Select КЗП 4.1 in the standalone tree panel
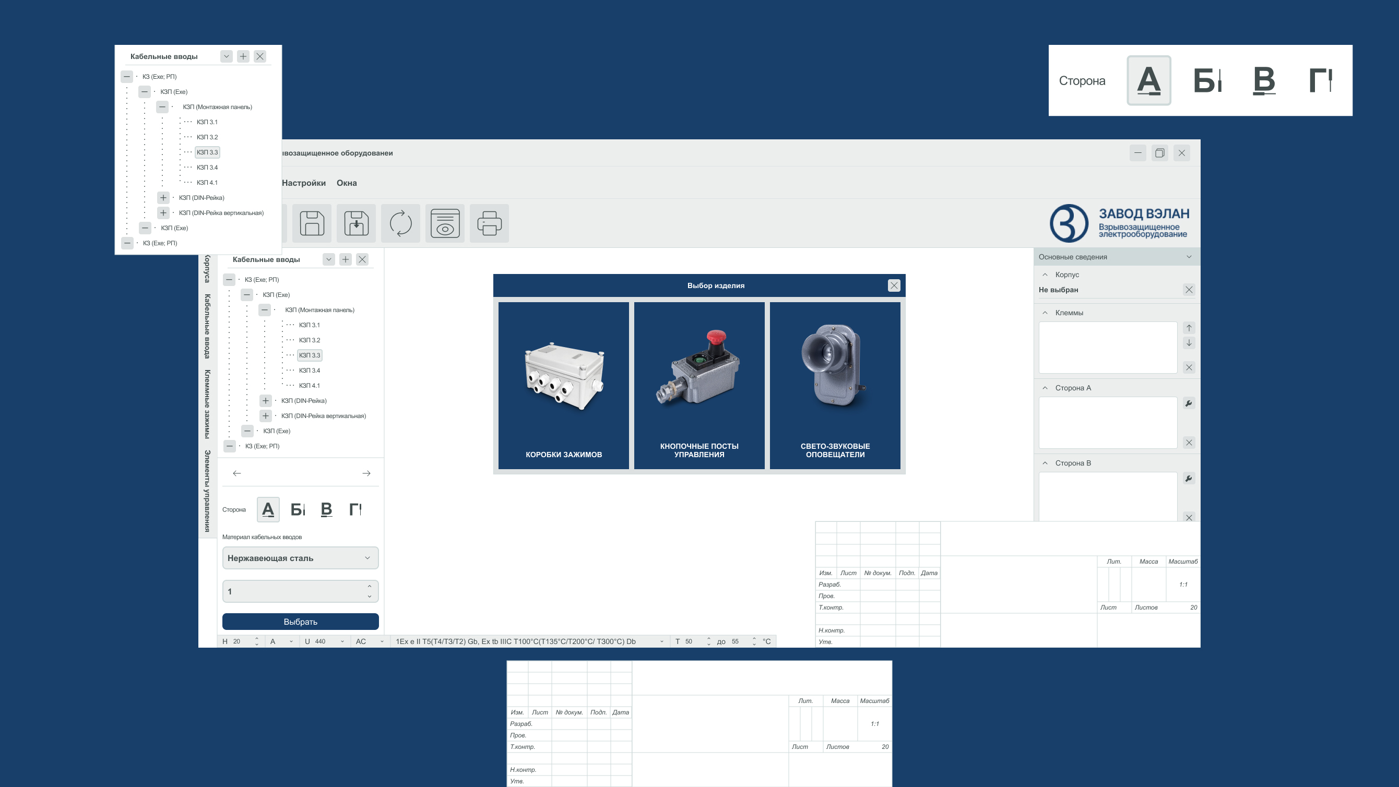Image resolution: width=1399 pixels, height=787 pixels. [207, 183]
